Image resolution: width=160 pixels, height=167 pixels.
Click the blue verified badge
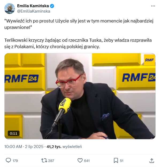point(52,6)
